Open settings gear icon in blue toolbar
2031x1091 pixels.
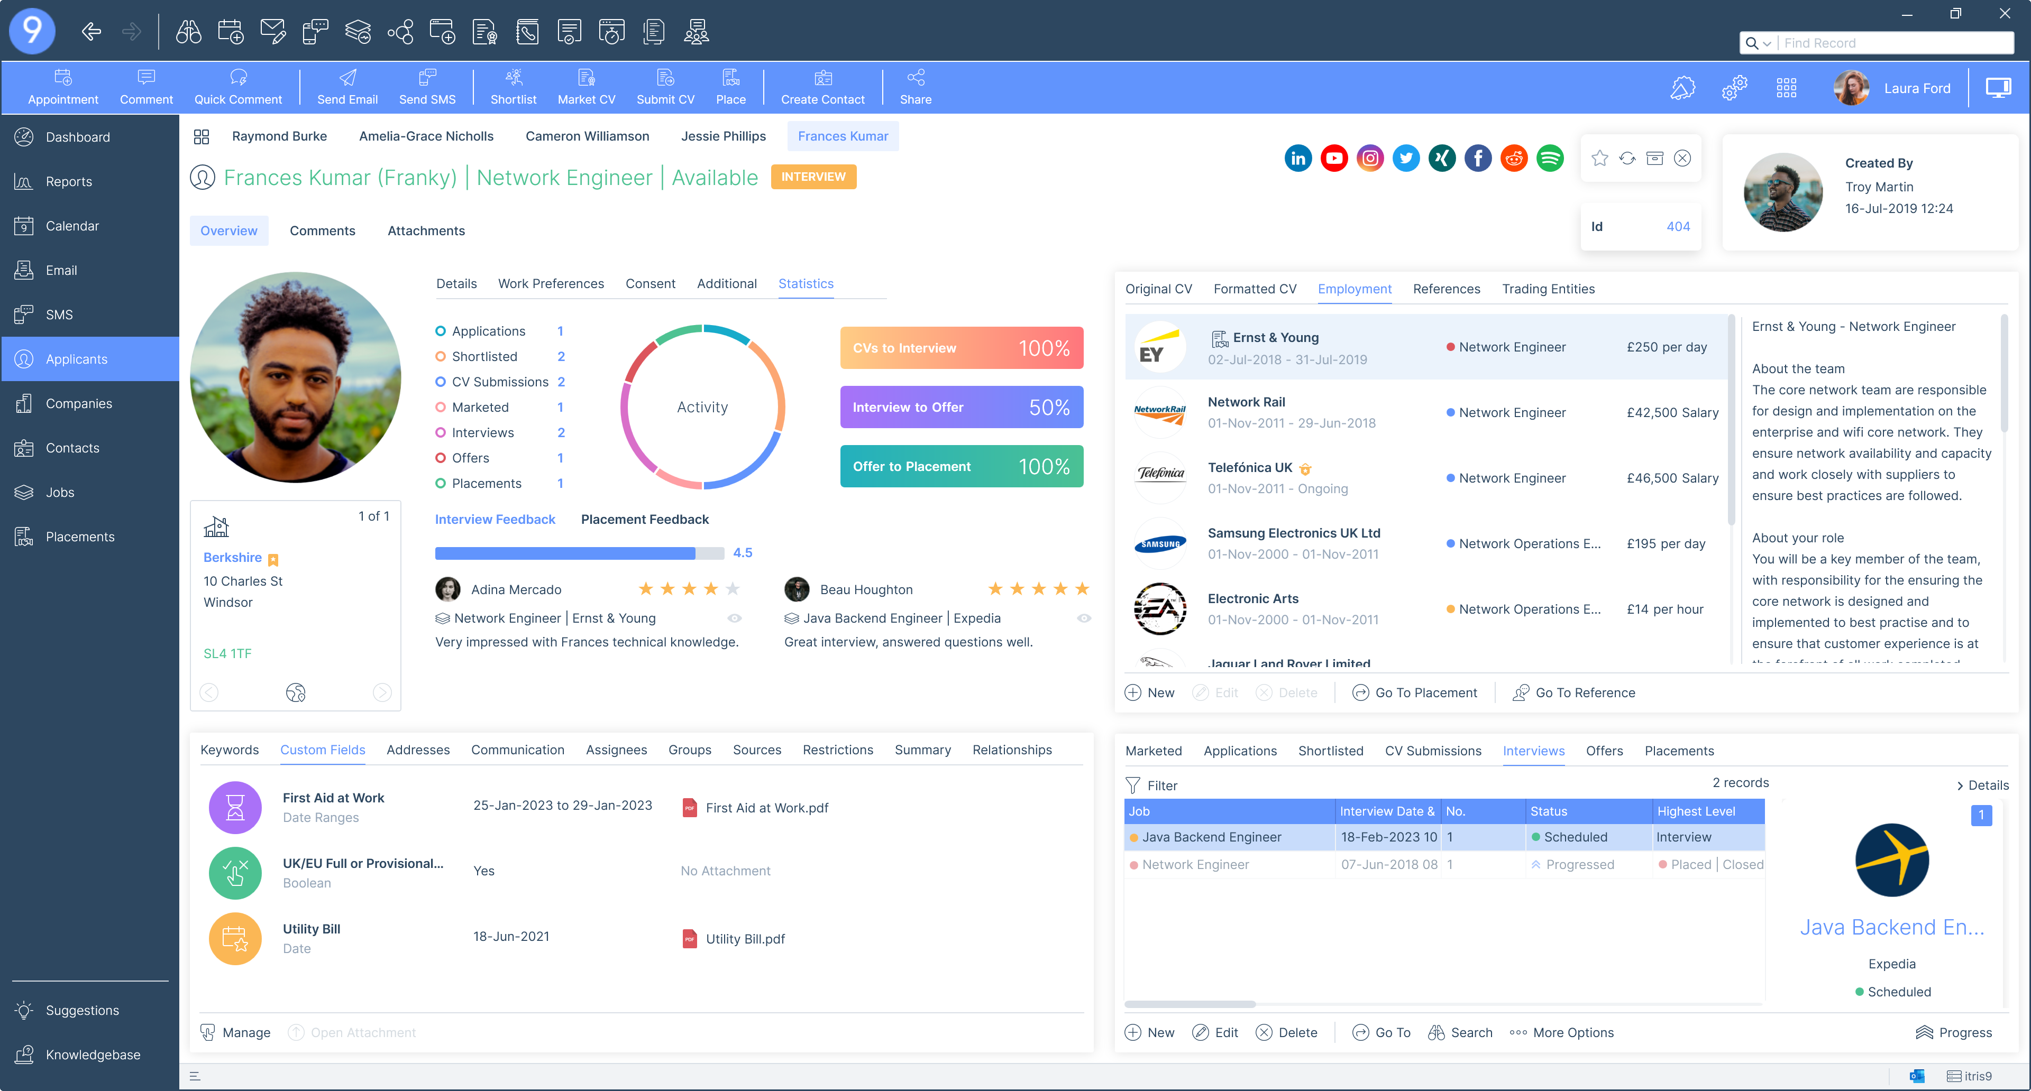tap(1735, 87)
